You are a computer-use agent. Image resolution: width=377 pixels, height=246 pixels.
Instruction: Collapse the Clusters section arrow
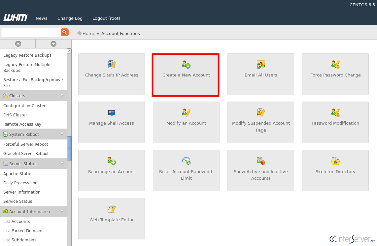click(62, 95)
